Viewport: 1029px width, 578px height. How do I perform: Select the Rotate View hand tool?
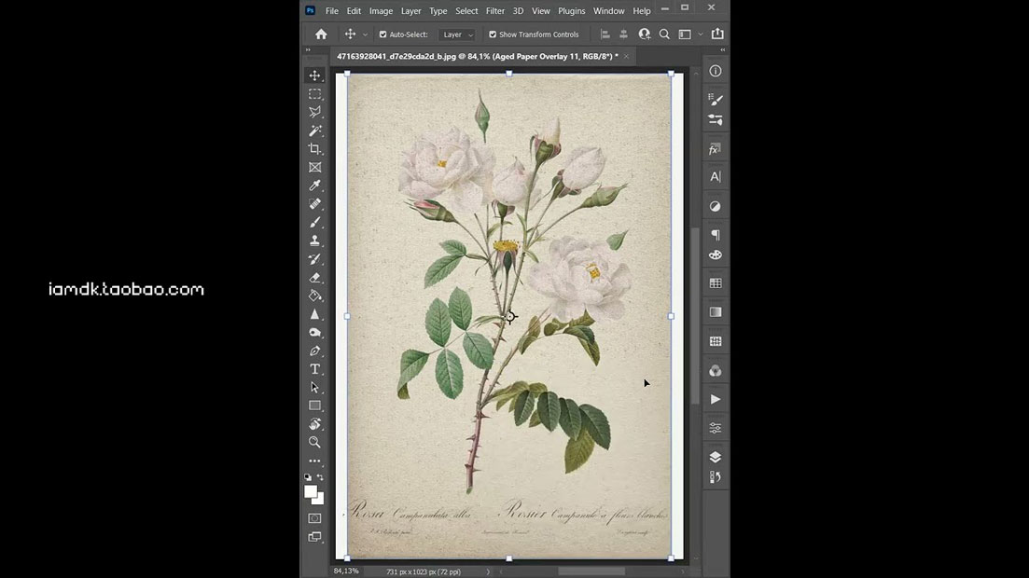pos(315,424)
